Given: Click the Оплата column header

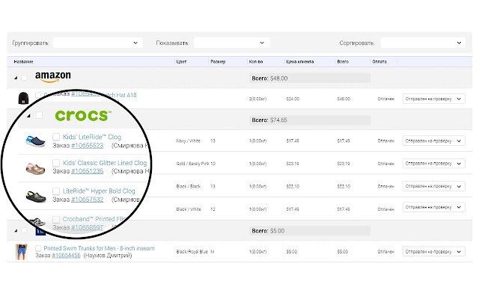Looking at the screenshot, I should [x=379, y=61].
